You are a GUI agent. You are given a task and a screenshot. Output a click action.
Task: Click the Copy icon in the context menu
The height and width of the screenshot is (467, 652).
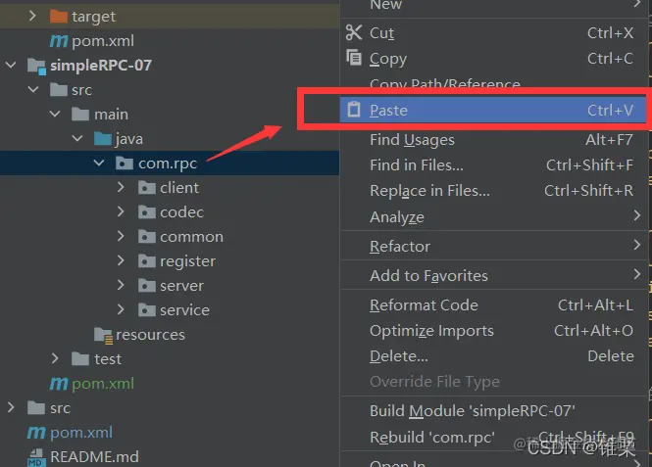coord(354,58)
